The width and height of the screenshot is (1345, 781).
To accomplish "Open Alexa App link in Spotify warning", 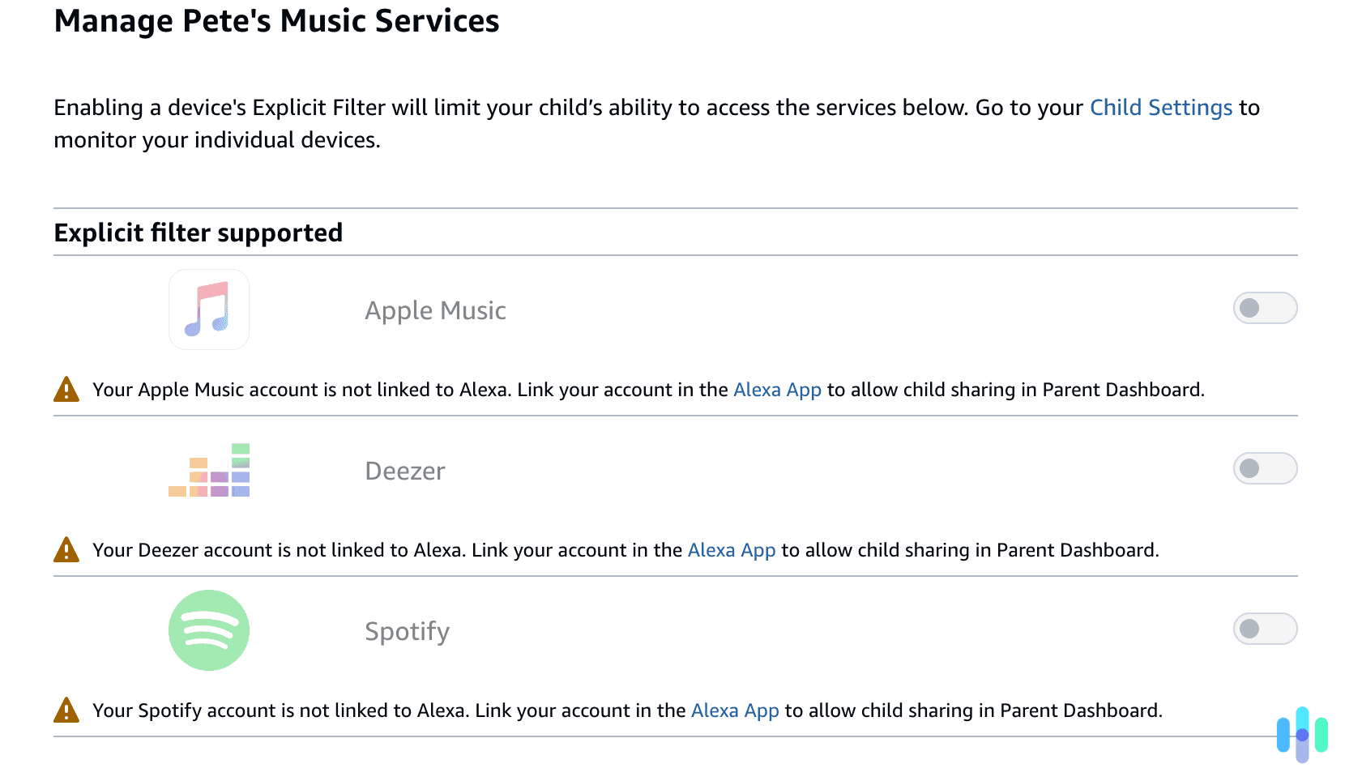I will (734, 710).
